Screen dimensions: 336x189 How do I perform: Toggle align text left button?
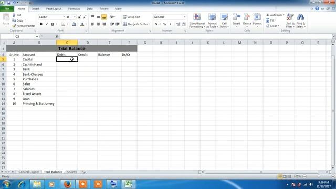click(x=92, y=24)
